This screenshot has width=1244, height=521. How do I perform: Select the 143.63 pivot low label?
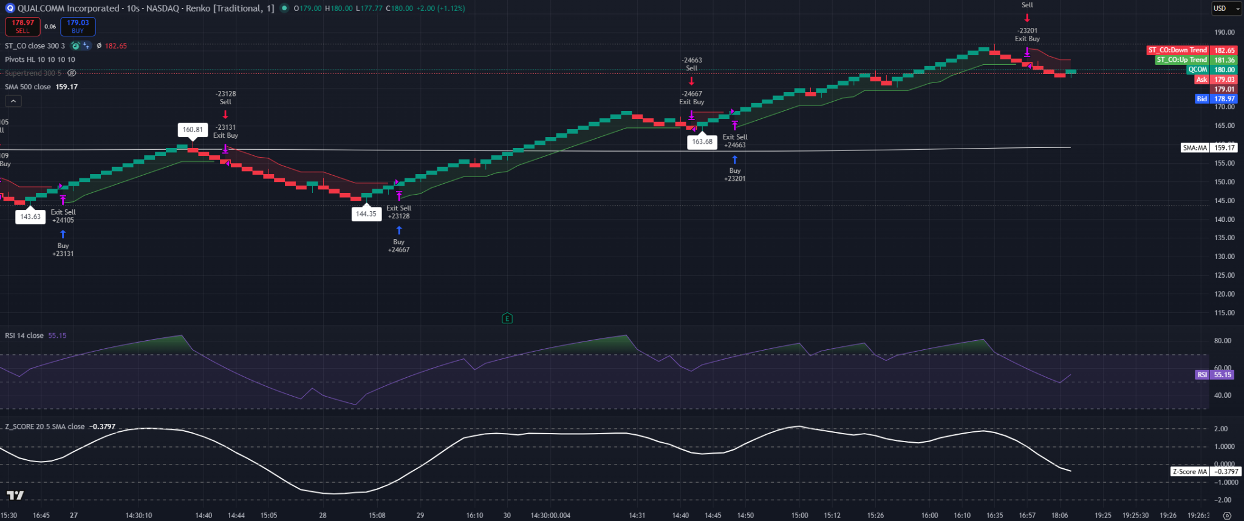coord(30,217)
